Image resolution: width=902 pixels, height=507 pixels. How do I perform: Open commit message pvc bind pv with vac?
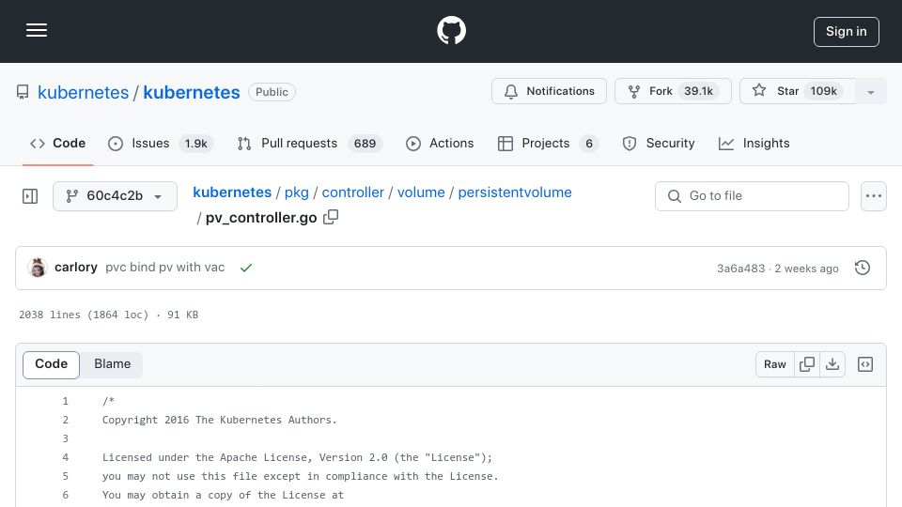(x=165, y=268)
